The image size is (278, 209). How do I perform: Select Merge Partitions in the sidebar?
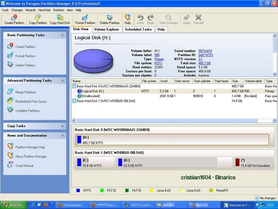26,92
